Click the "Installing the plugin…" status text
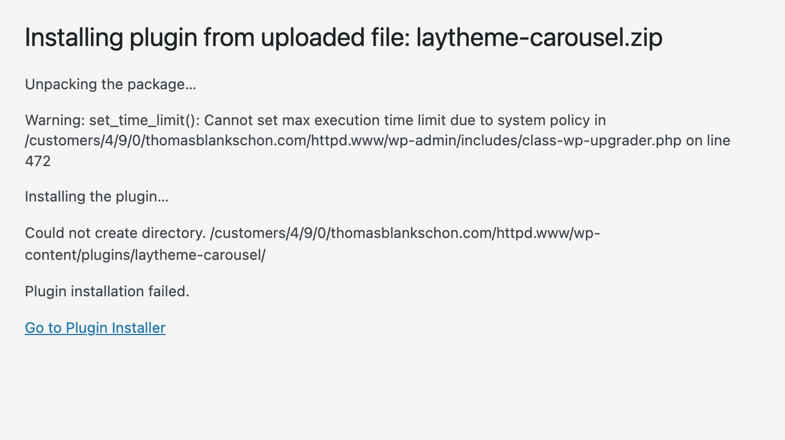Viewport: 785px width, 440px height. click(x=97, y=197)
